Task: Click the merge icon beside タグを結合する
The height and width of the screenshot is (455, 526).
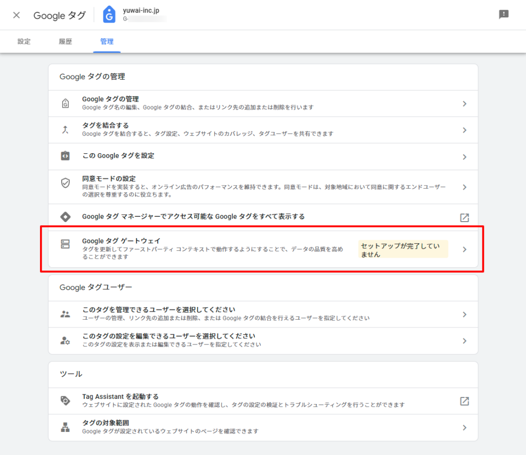Action: (65, 130)
